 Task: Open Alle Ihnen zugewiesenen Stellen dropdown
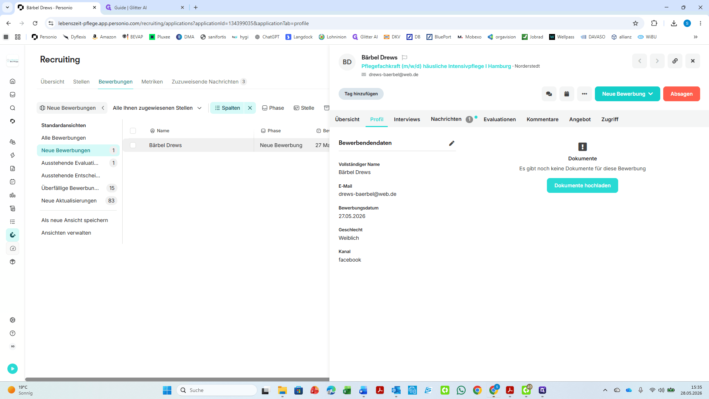pos(157,108)
